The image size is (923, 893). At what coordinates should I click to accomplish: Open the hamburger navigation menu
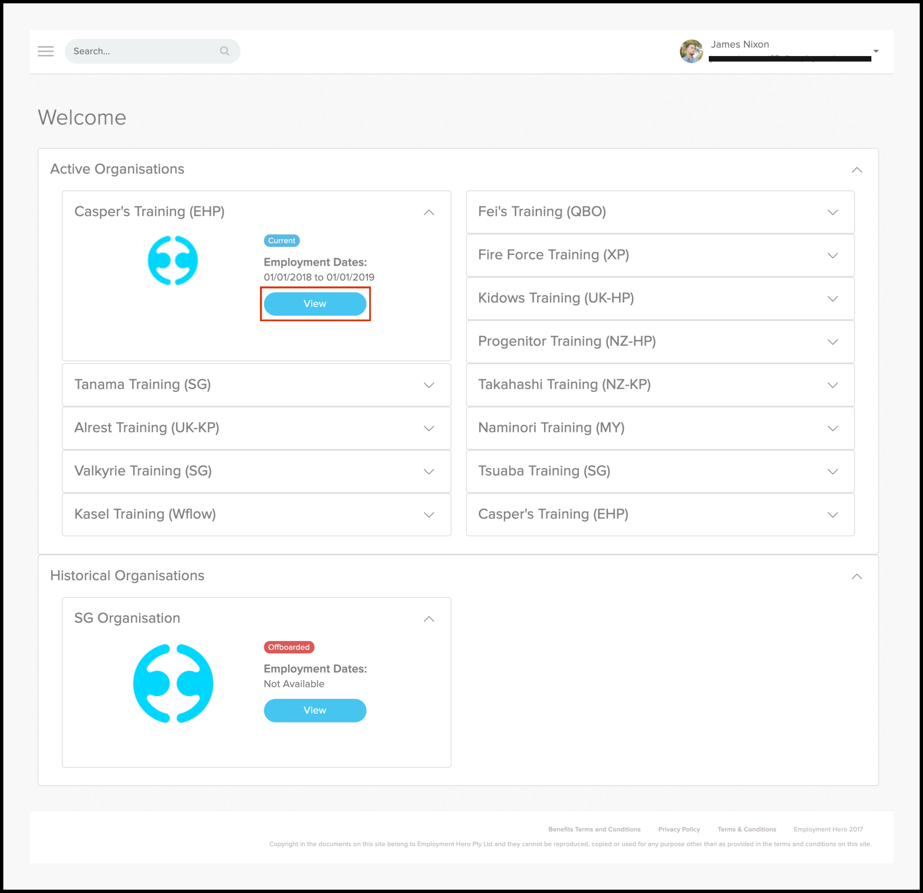click(x=46, y=51)
